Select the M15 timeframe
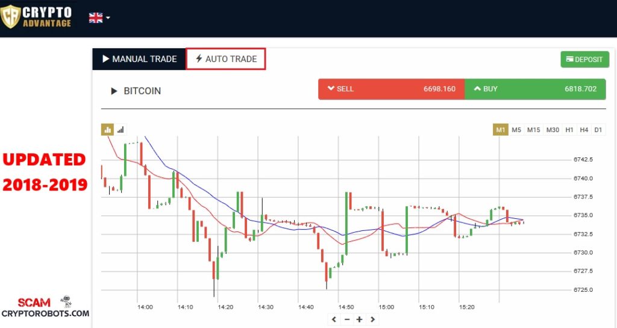Viewport: 617px width, 328px height. [534, 130]
